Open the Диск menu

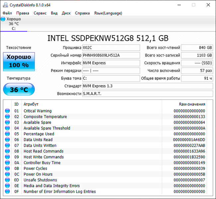click(x=66, y=13)
